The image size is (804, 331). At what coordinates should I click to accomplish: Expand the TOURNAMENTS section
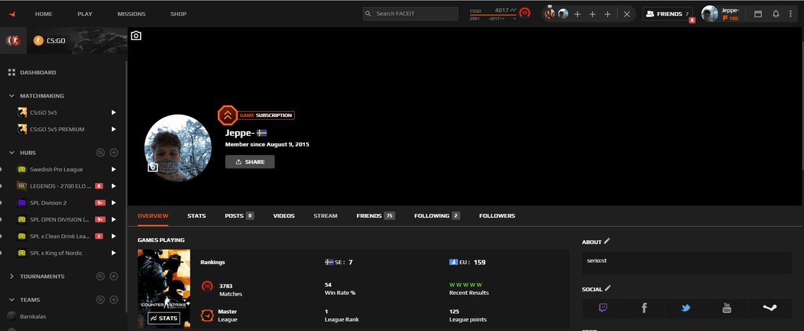click(12, 276)
